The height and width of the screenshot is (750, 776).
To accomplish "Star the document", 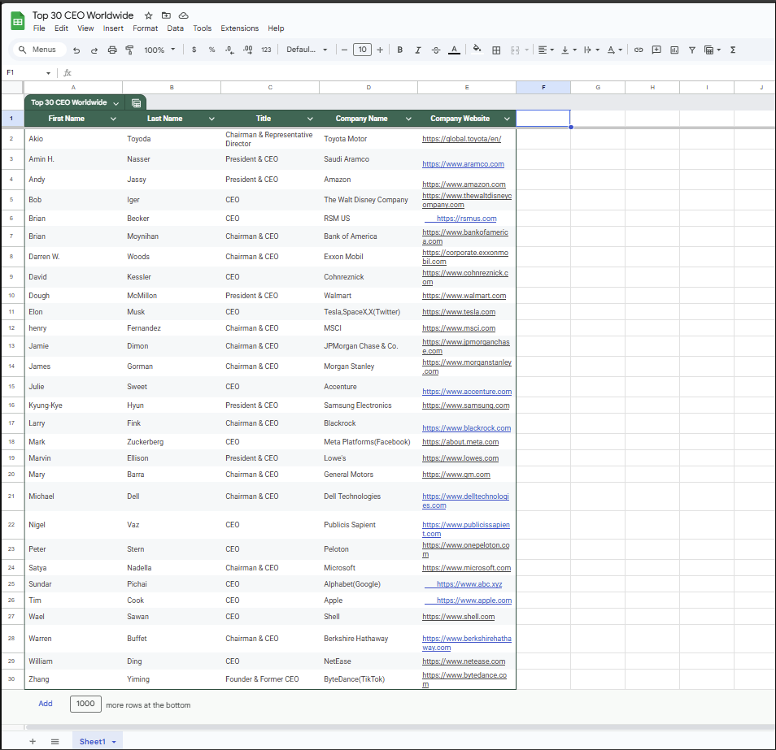I will tap(149, 15).
